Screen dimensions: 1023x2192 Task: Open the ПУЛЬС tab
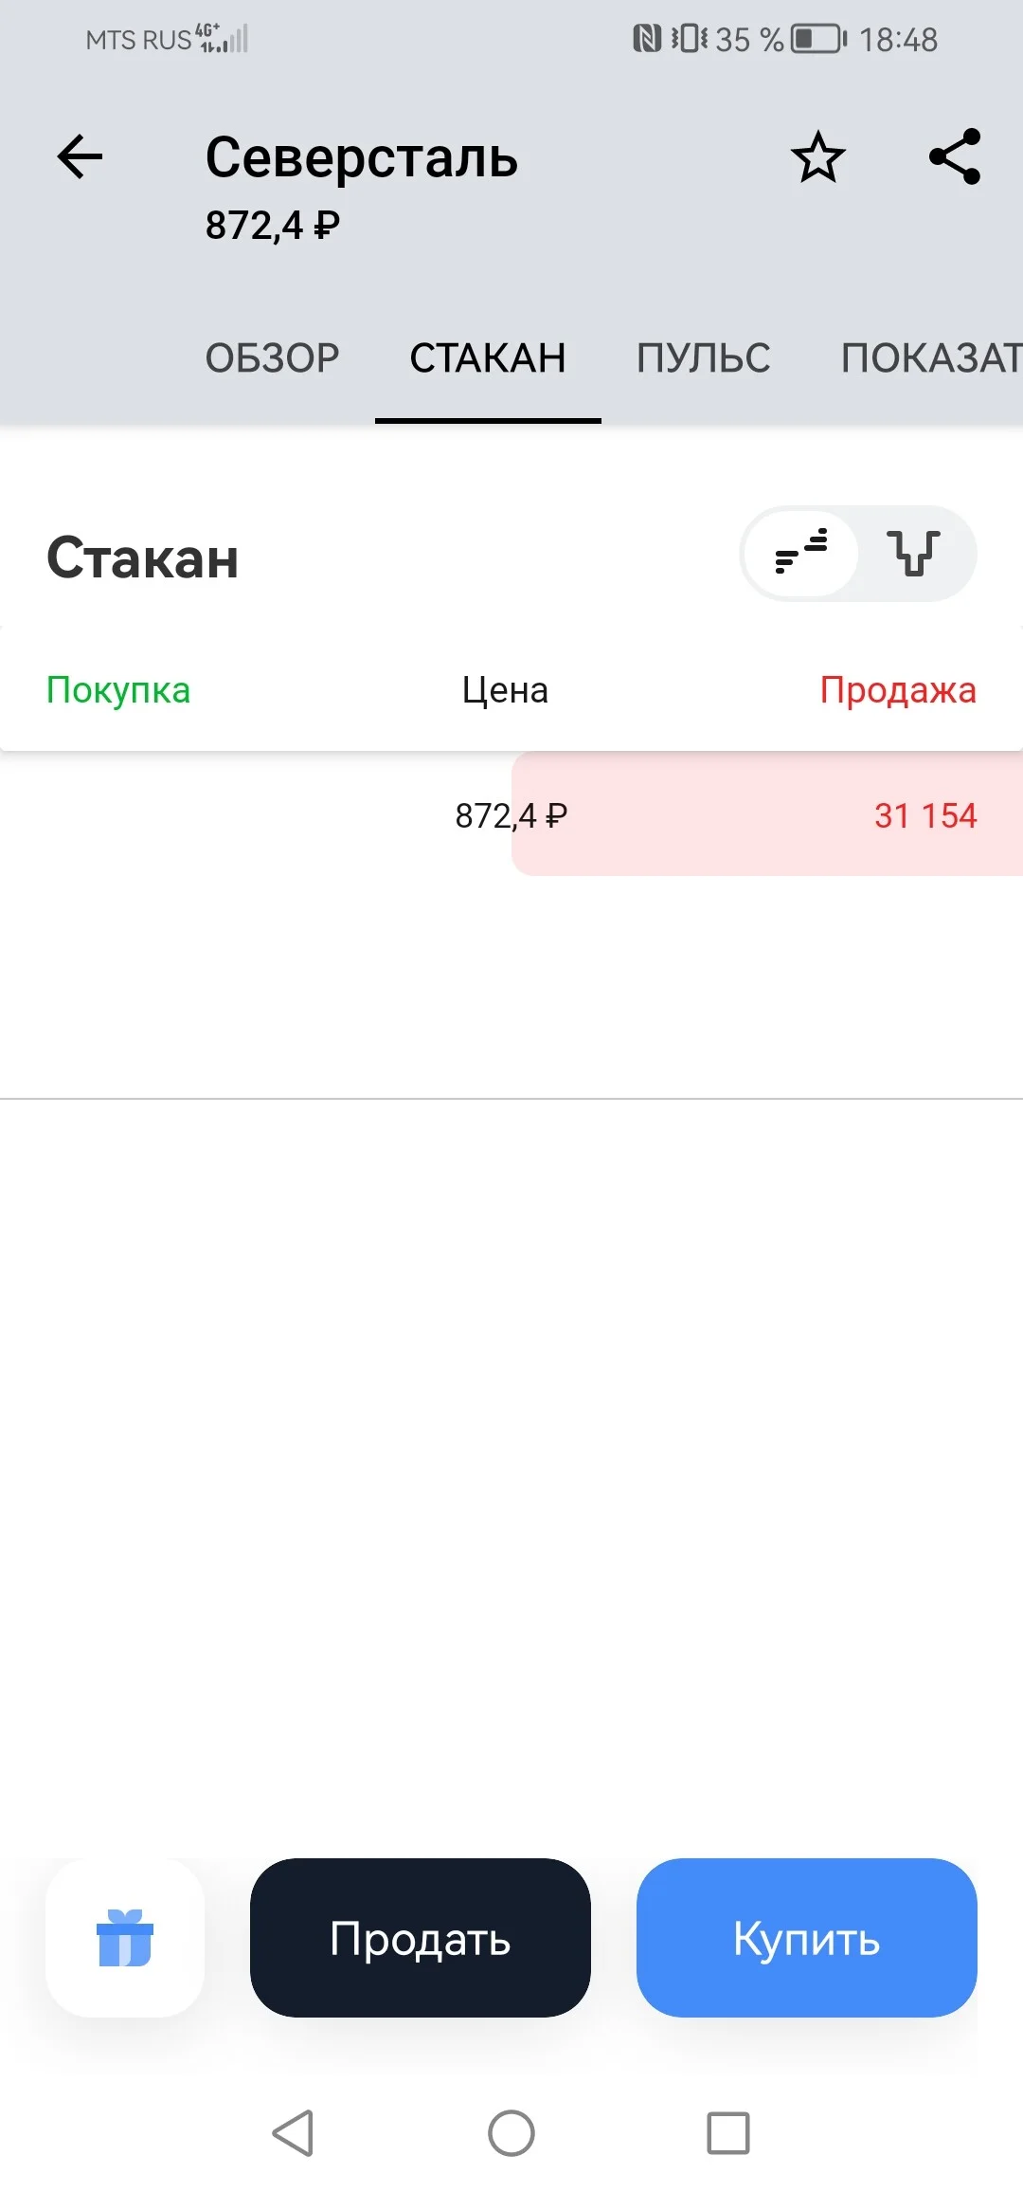click(x=704, y=358)
